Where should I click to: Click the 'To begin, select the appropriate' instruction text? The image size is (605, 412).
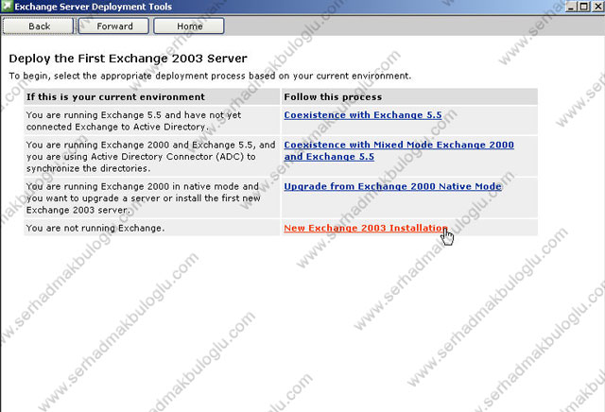pyautogui.click(x=210, y=76)
